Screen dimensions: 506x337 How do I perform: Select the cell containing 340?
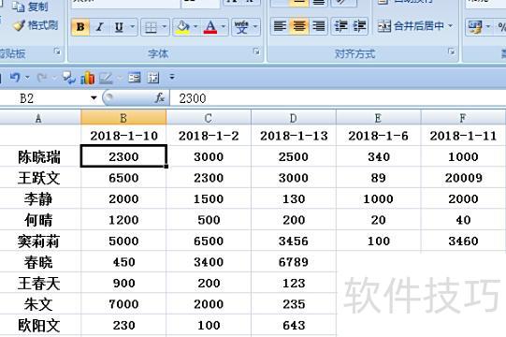pyautogui.click(x=379, y=157)
